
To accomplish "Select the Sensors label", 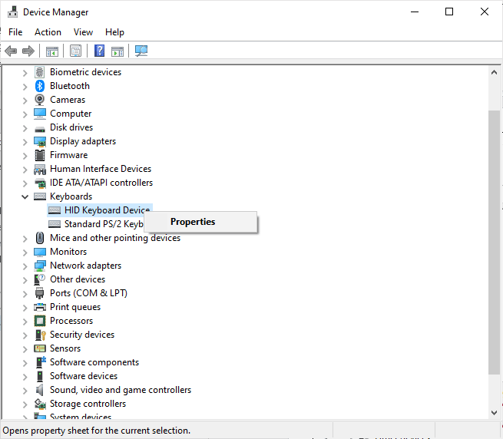I will pyautogui.click(x=65, y=348).
